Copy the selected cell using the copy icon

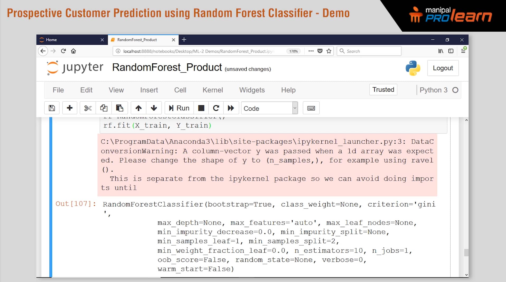point(104,108)
